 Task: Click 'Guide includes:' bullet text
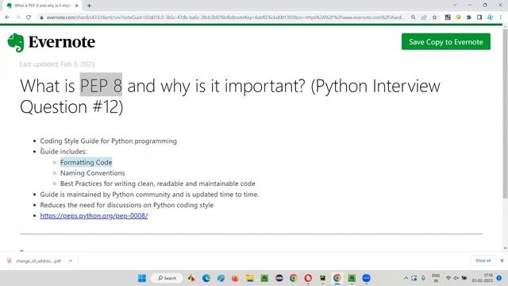63,152
